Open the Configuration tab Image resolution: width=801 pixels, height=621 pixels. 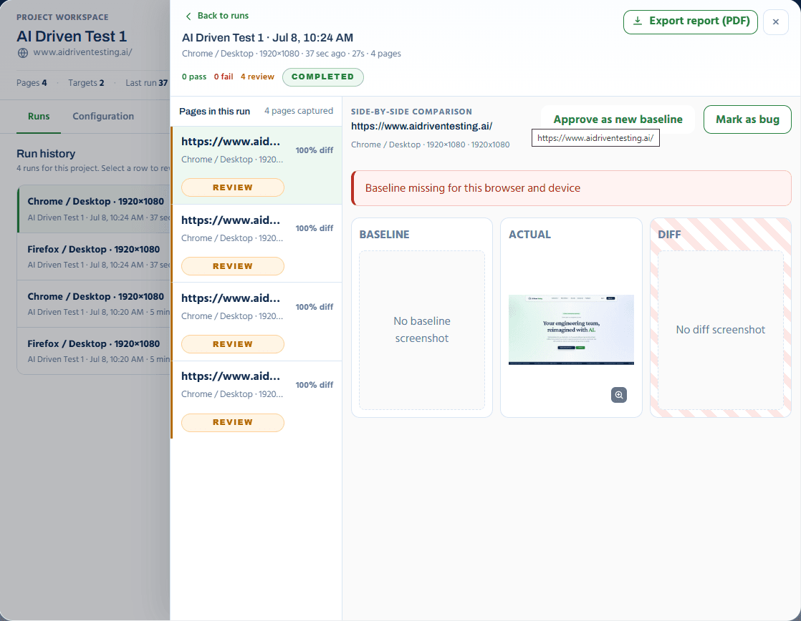(103, 117)
